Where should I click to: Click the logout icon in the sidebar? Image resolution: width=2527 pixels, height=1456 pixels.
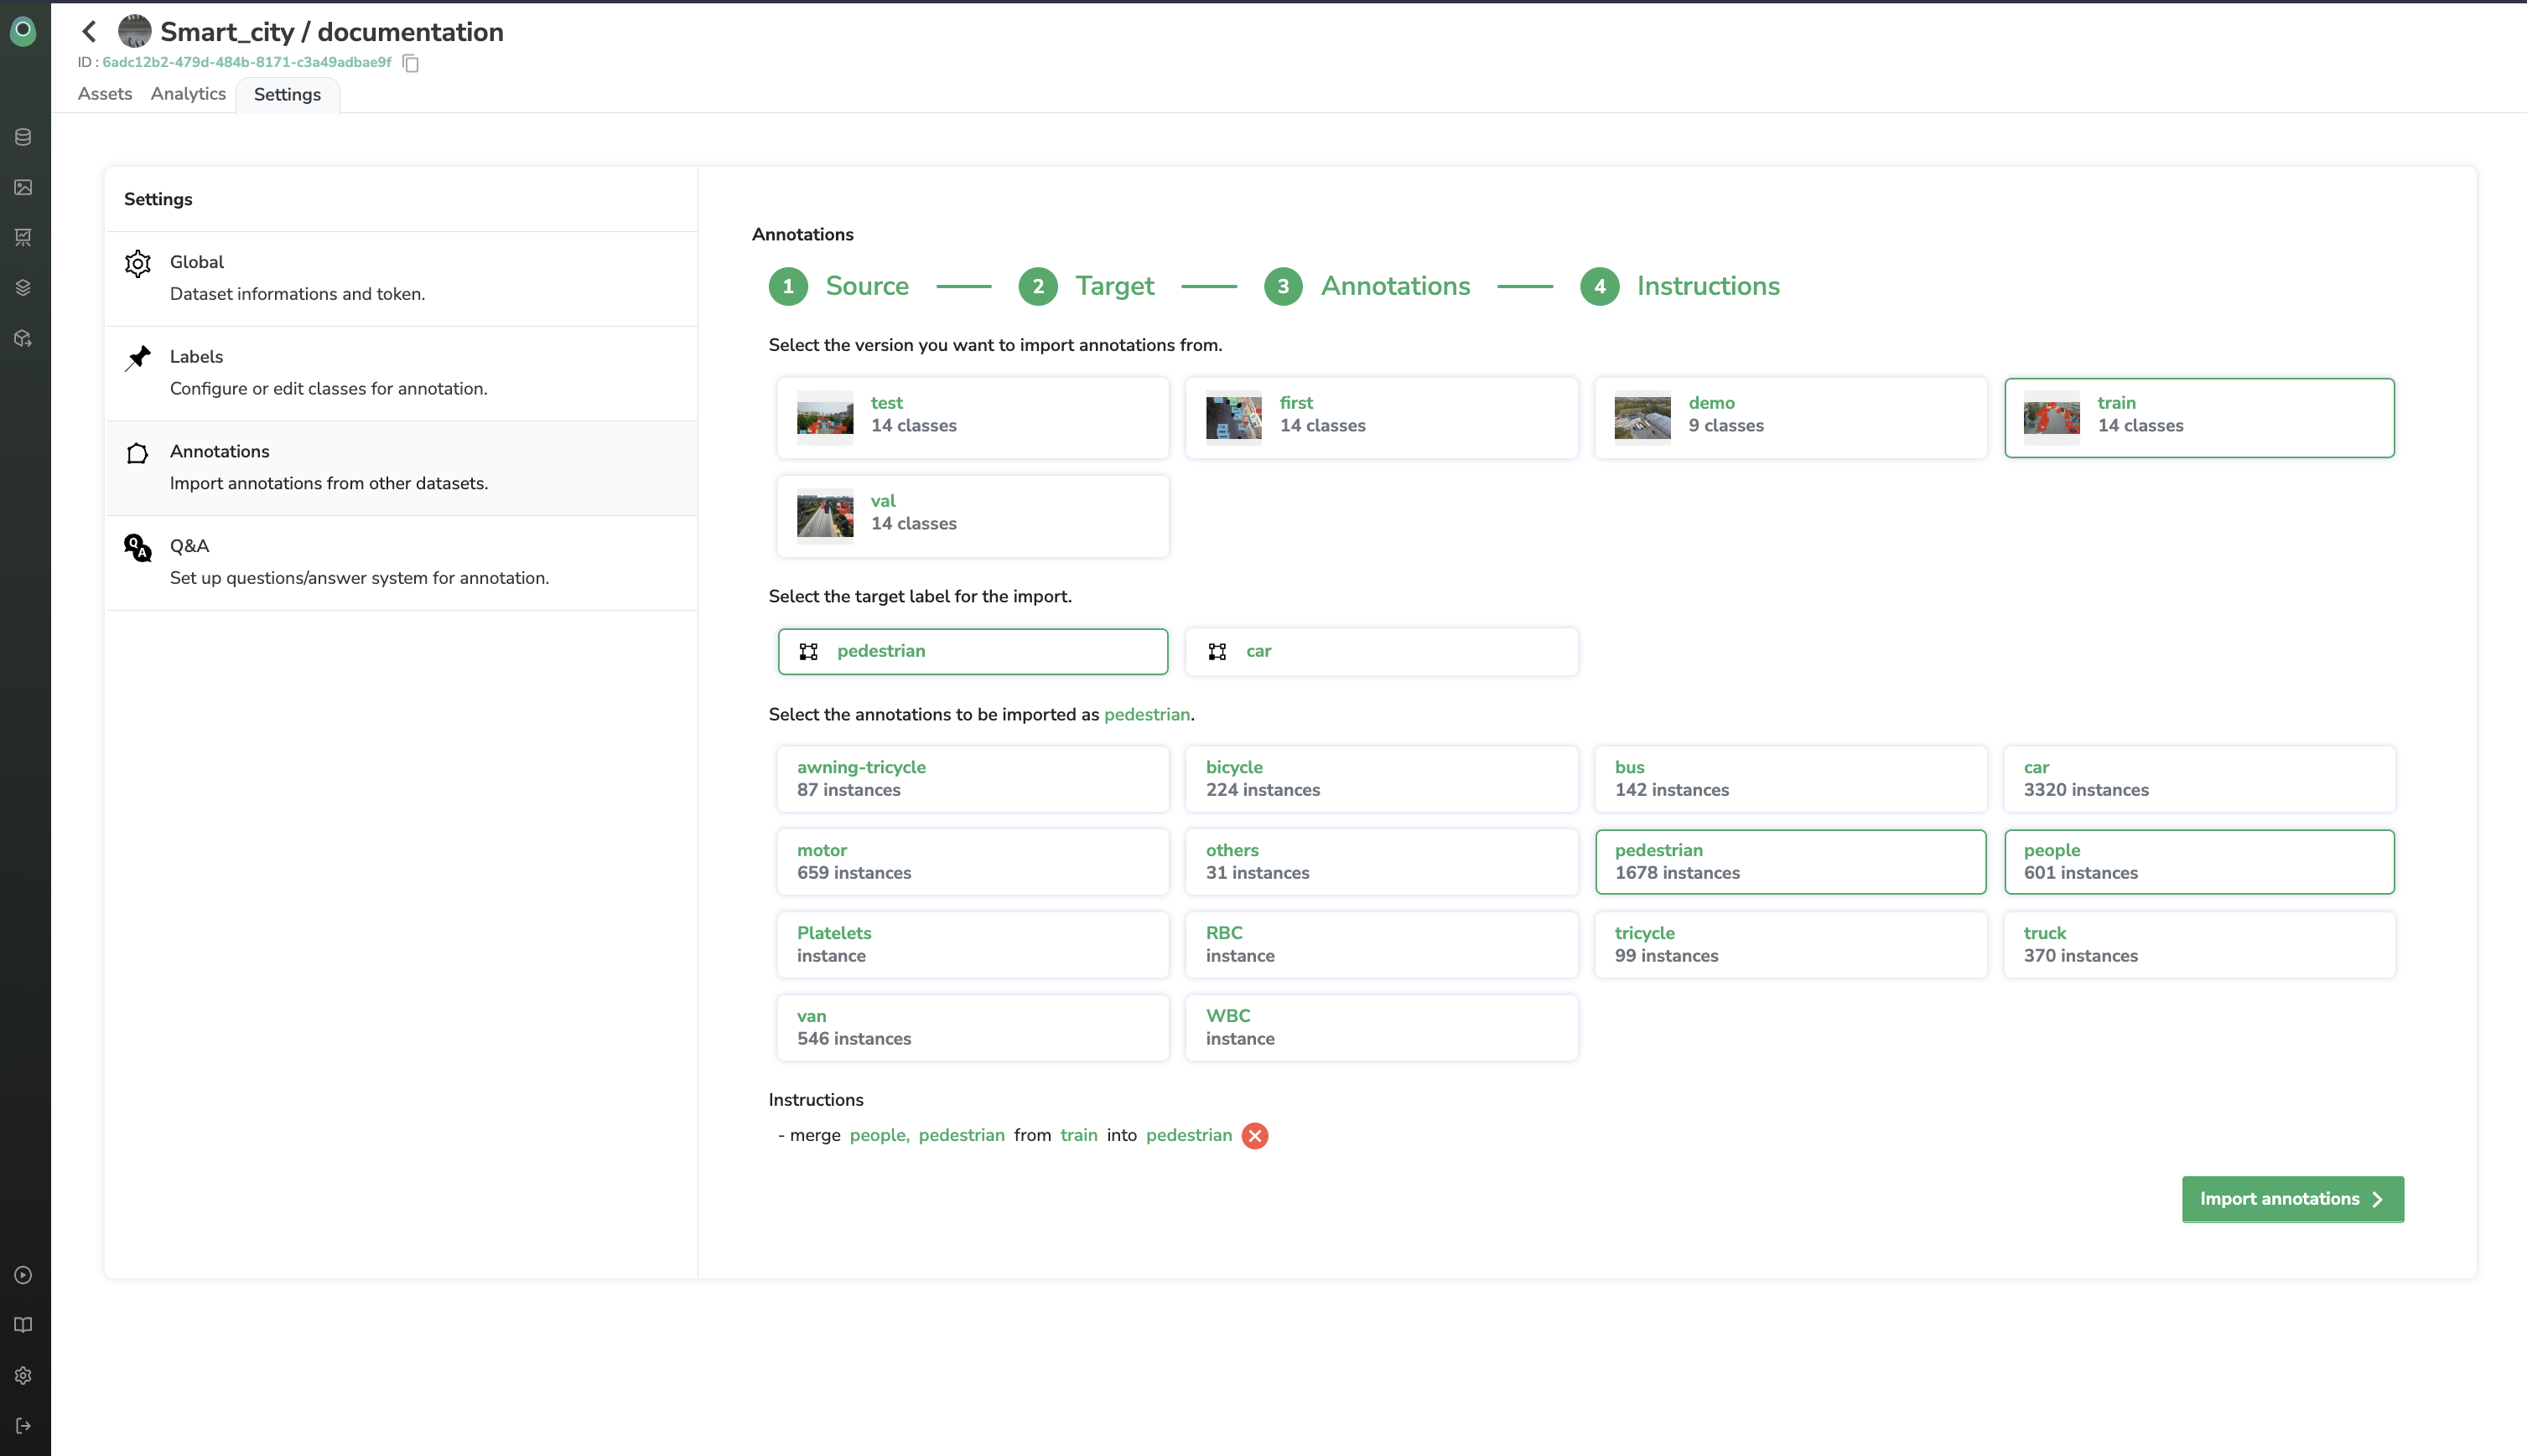(23, 1425)
